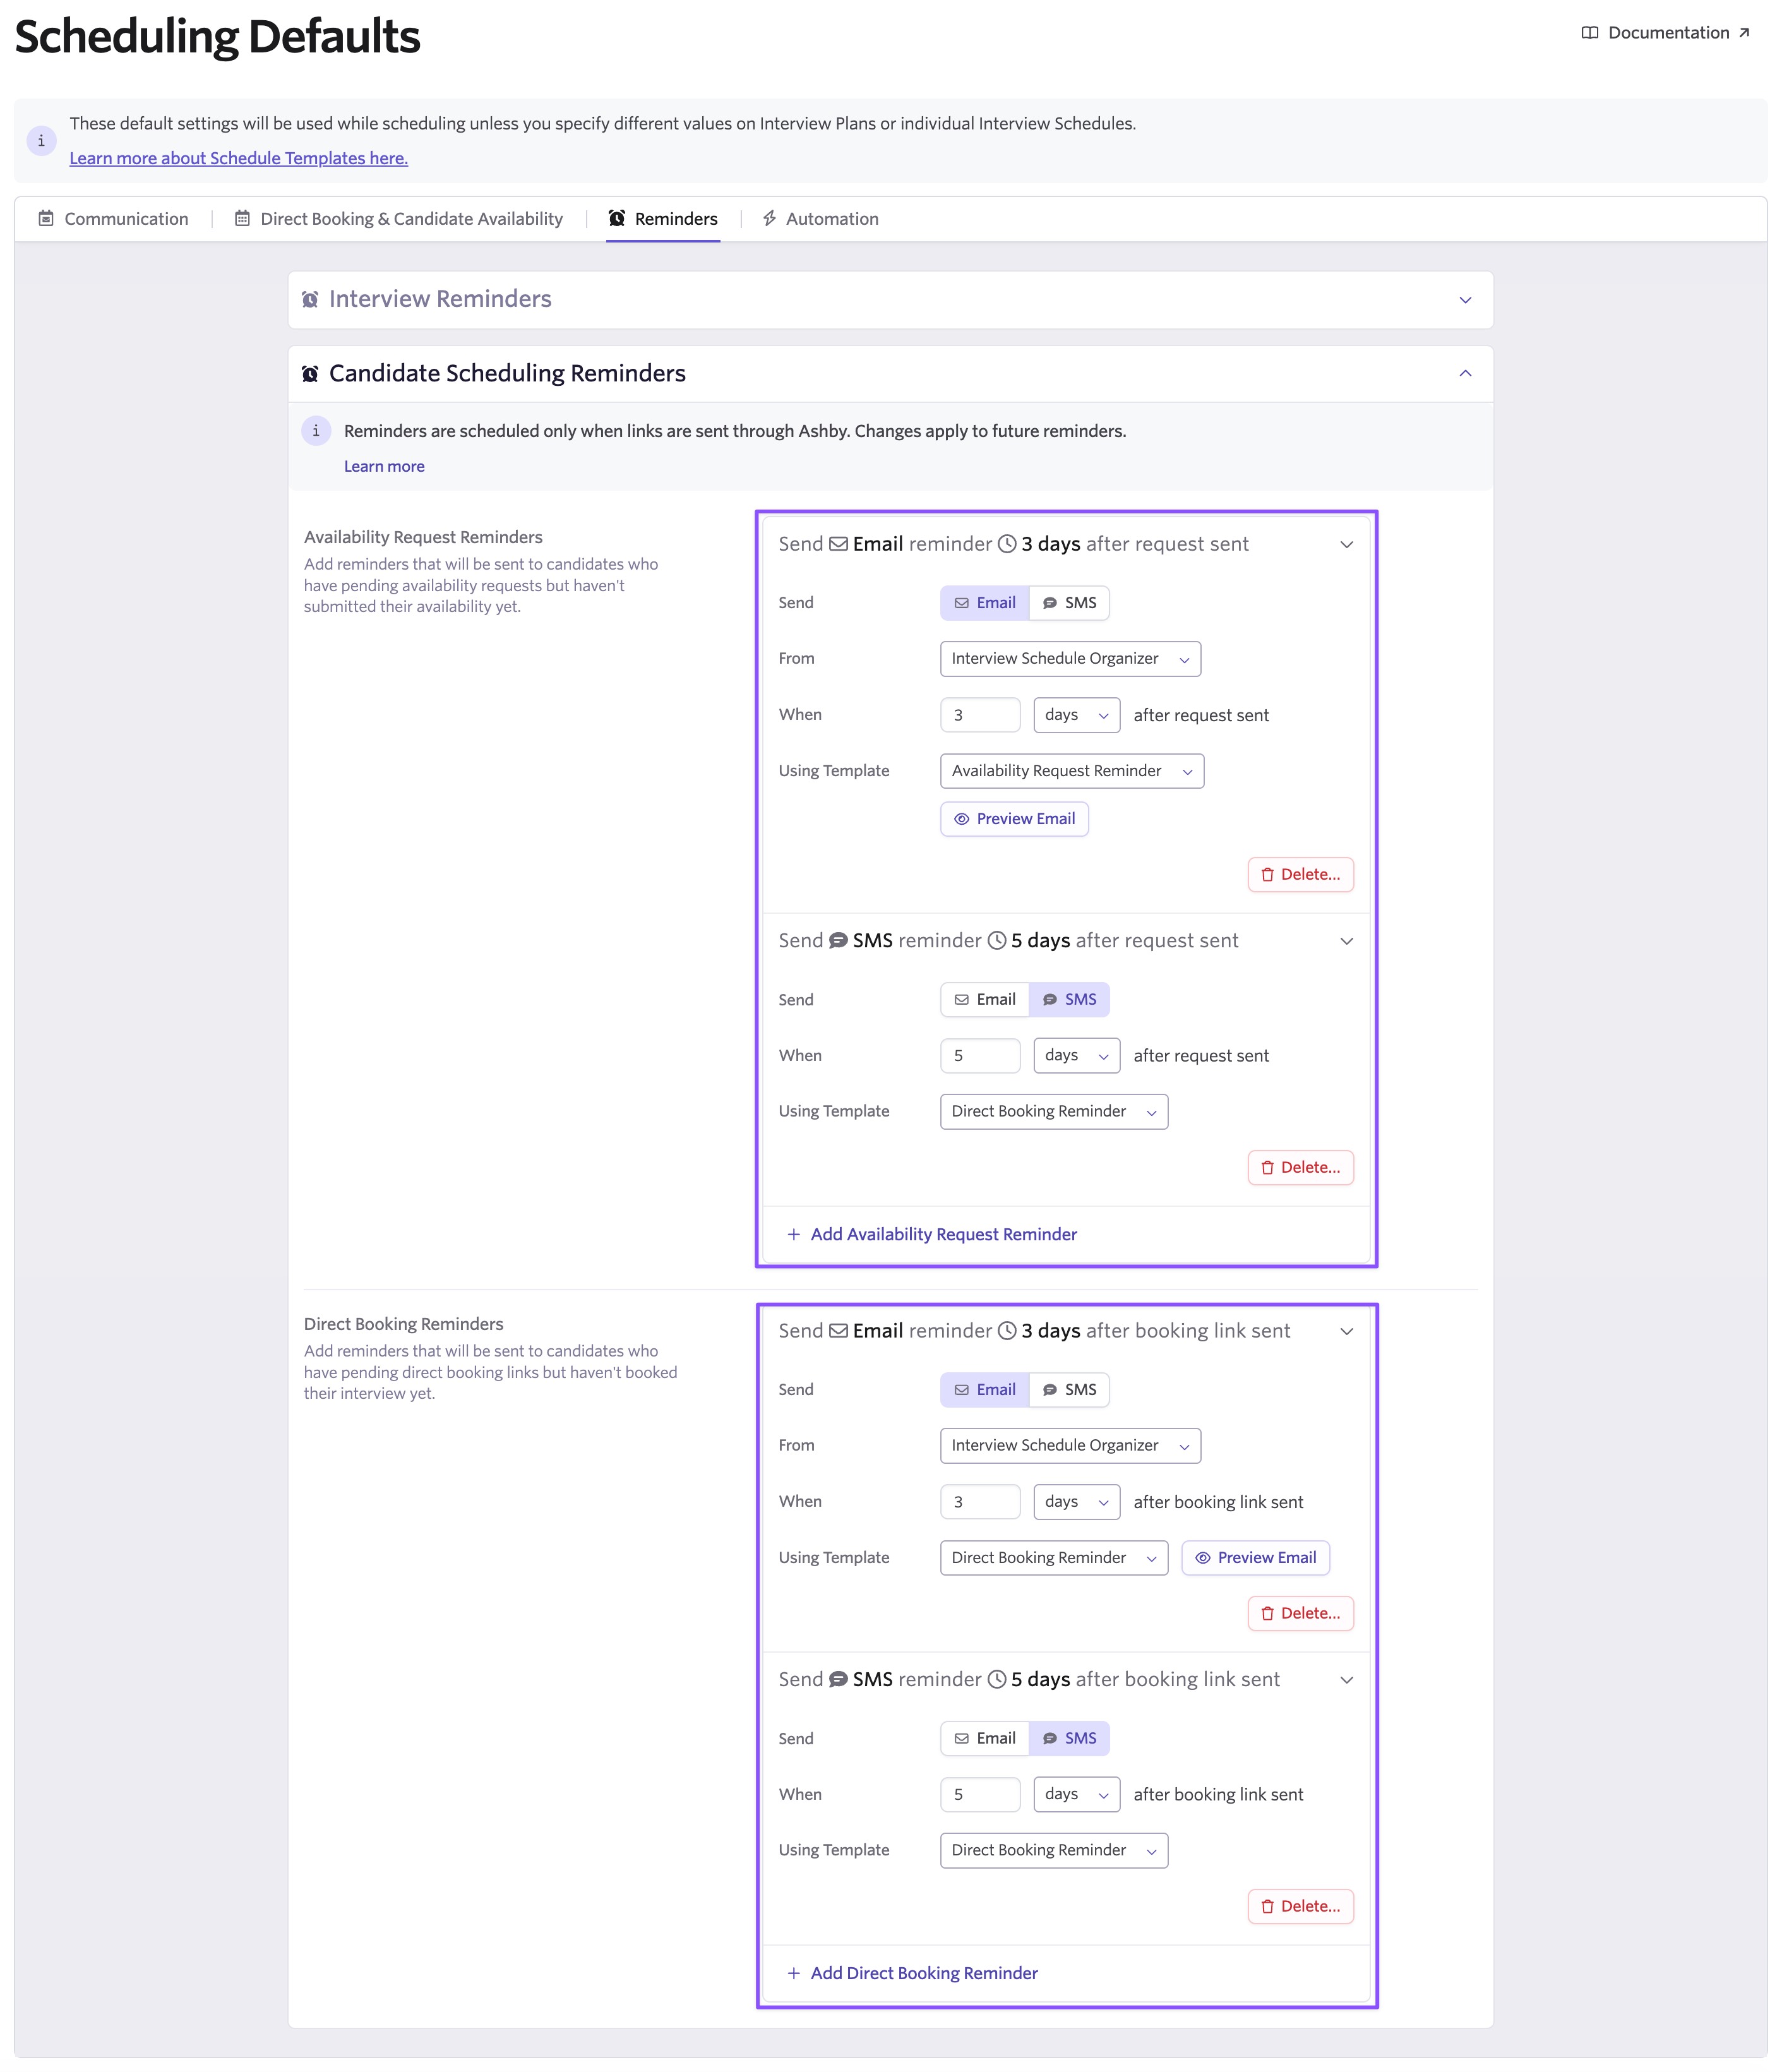Click the alarm icon beside Candidate Scheduling Reminders
Viewport: 1782px width, 2072px height.
pos(310,374)
